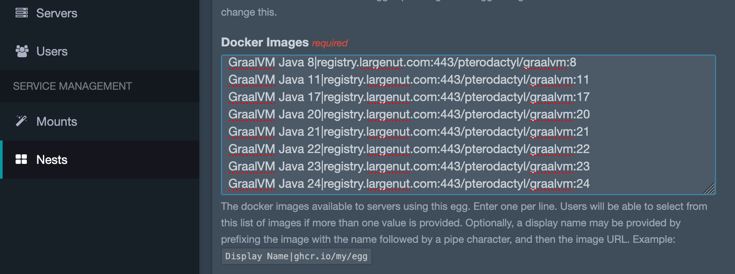Click the Docker Images field label

265,42
